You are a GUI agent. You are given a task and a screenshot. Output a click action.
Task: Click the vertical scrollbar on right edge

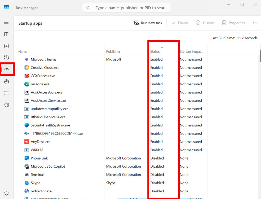pos(260,56)
